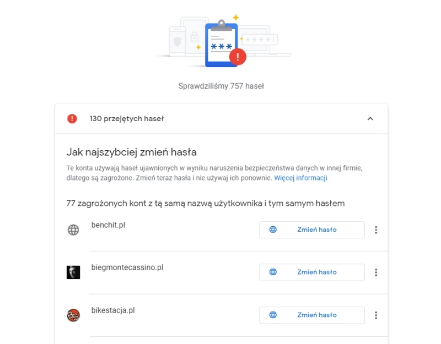Screen dimensions: 441x344
Task: Collapse the 130 przejętych haseł section
Action: (370, 118)
